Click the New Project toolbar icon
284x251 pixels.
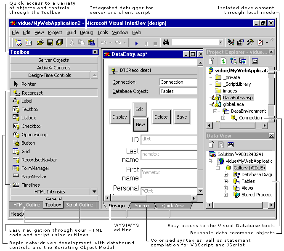(x=18, y=43)
